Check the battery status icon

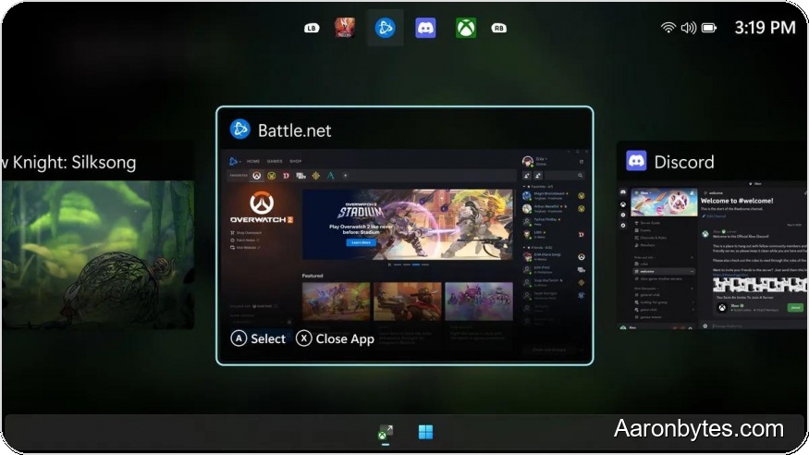point(709,28)
